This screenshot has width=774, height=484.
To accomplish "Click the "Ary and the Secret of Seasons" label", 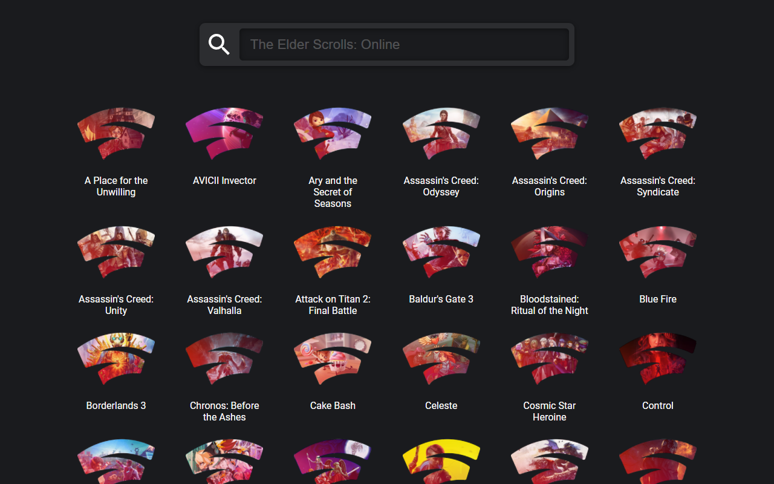I will [x=333, y=192].
